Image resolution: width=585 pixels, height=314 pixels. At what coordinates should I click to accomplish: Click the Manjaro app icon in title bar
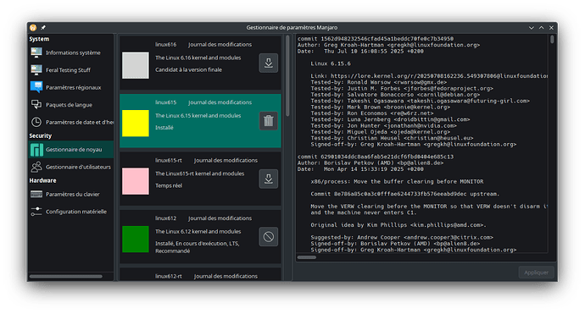pyautogui.click(x=33, y=28)
